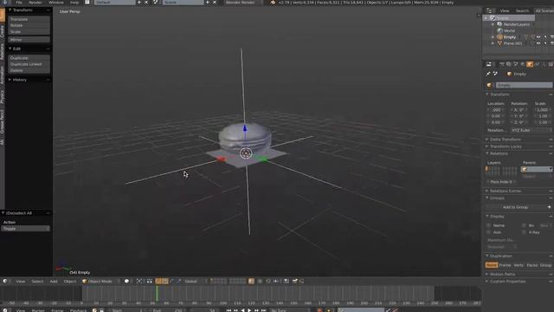The image size is (554, 312).
Task: Open the Object menu in 3D view header
Action: [x=69, y=281]
